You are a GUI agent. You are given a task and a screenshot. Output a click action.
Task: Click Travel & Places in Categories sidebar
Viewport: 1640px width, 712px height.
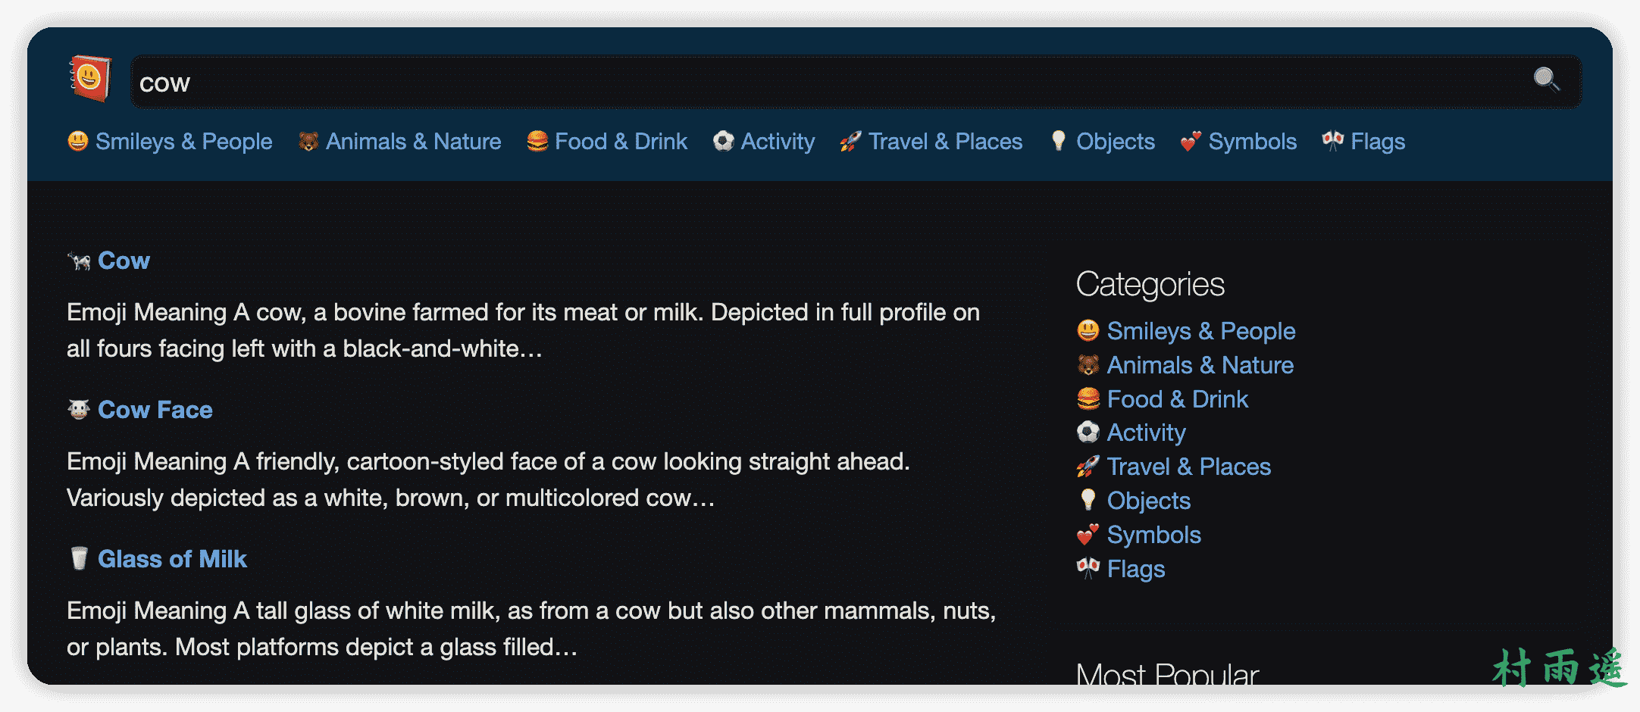click(x=1188, y=467)
